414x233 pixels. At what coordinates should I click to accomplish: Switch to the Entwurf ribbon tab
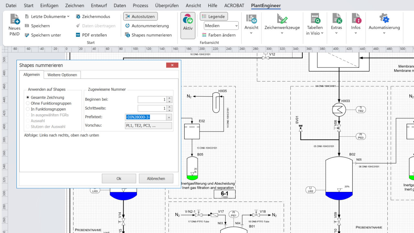[x=99, y=6]
